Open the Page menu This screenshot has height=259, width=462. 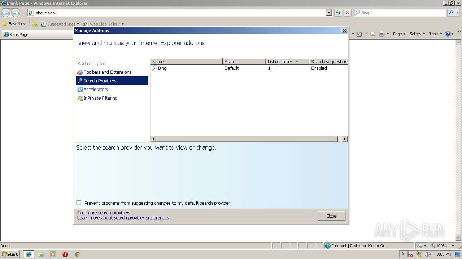coord(399,34)
